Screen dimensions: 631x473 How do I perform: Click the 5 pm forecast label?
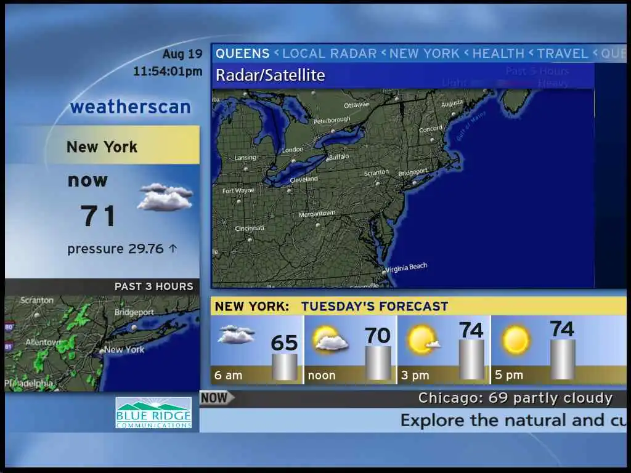click(508, 375)
